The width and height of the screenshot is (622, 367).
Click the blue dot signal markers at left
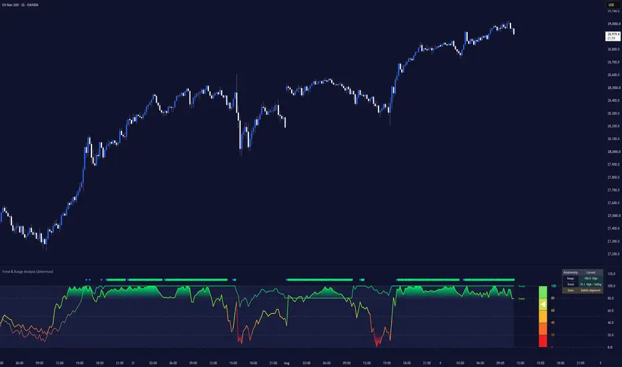[x=88, y=280]
